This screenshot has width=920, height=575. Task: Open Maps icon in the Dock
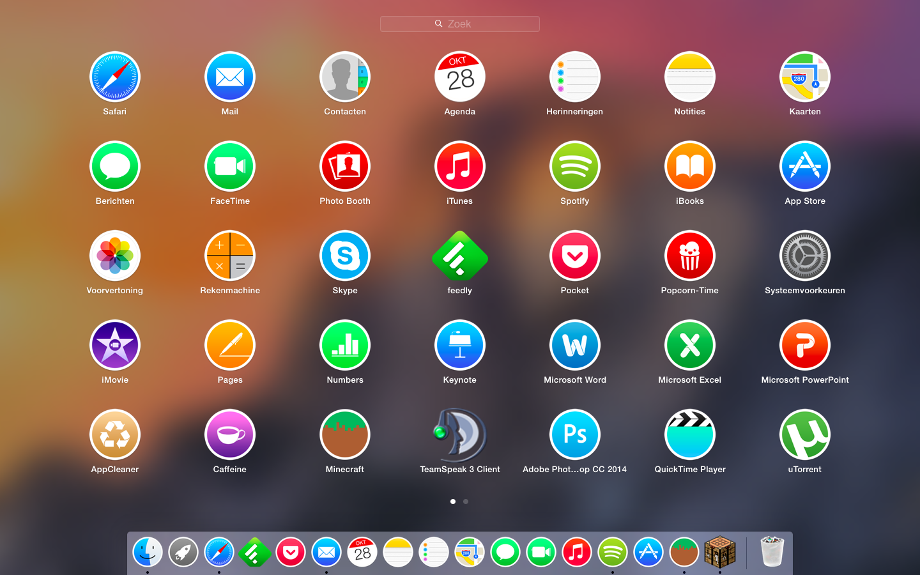[x=470, y=552]
